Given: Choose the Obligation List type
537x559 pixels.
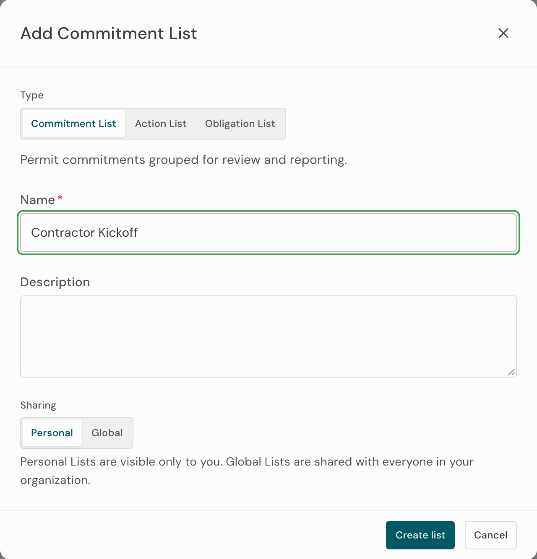Looking at the screenshot, I should coord(240,124).
